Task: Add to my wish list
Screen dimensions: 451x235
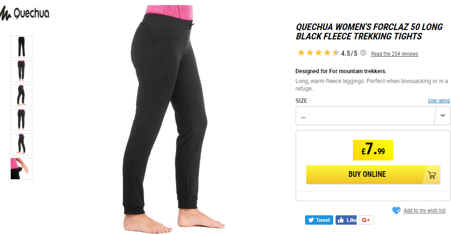Action: (424, 211)
